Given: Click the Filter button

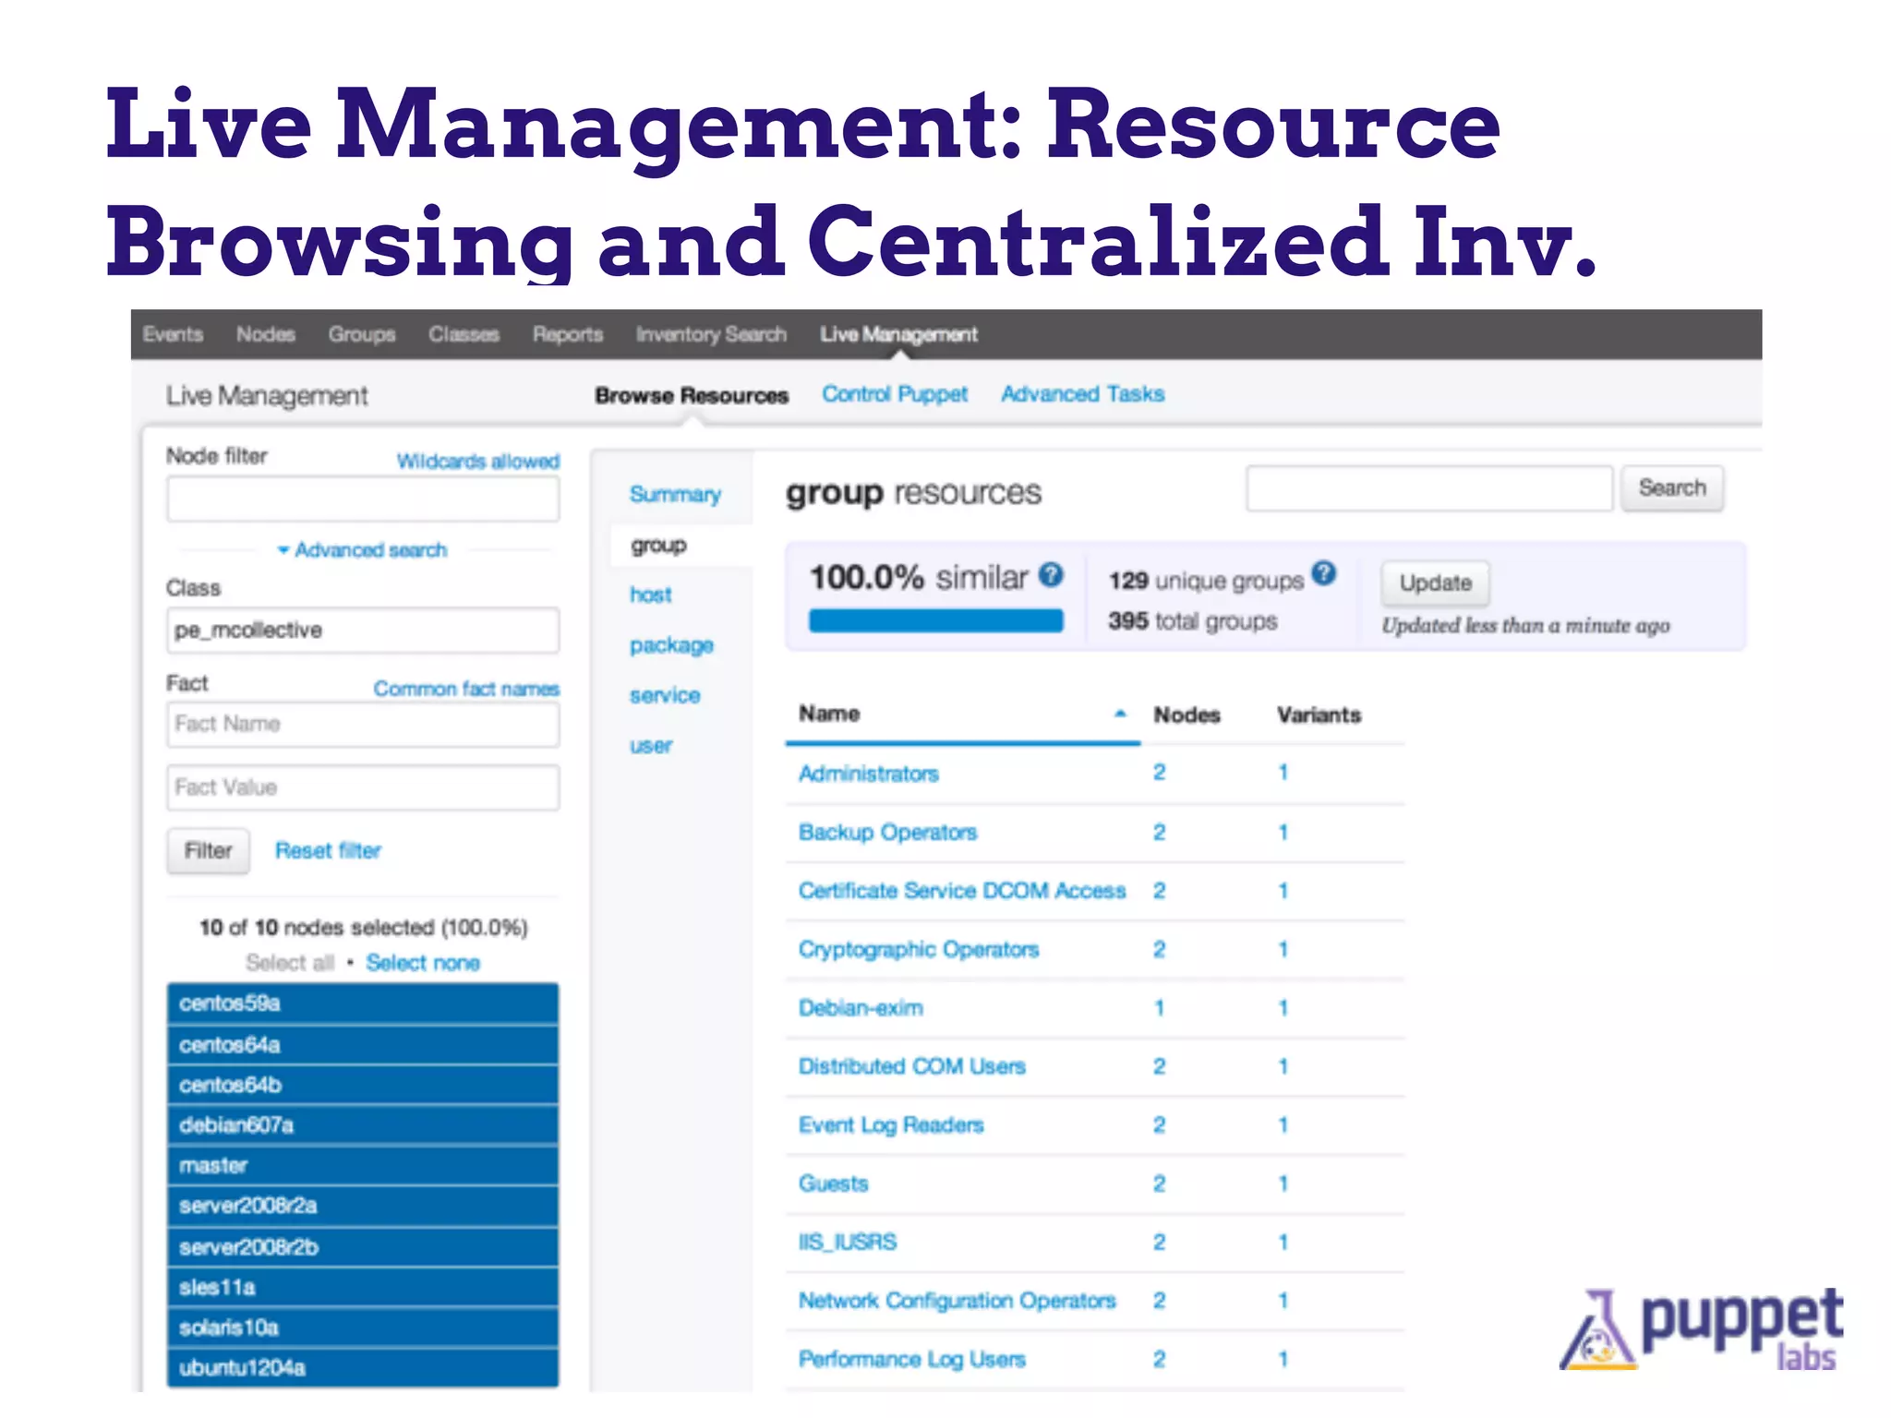Looking at the screenshot, I should pos(208,850).
